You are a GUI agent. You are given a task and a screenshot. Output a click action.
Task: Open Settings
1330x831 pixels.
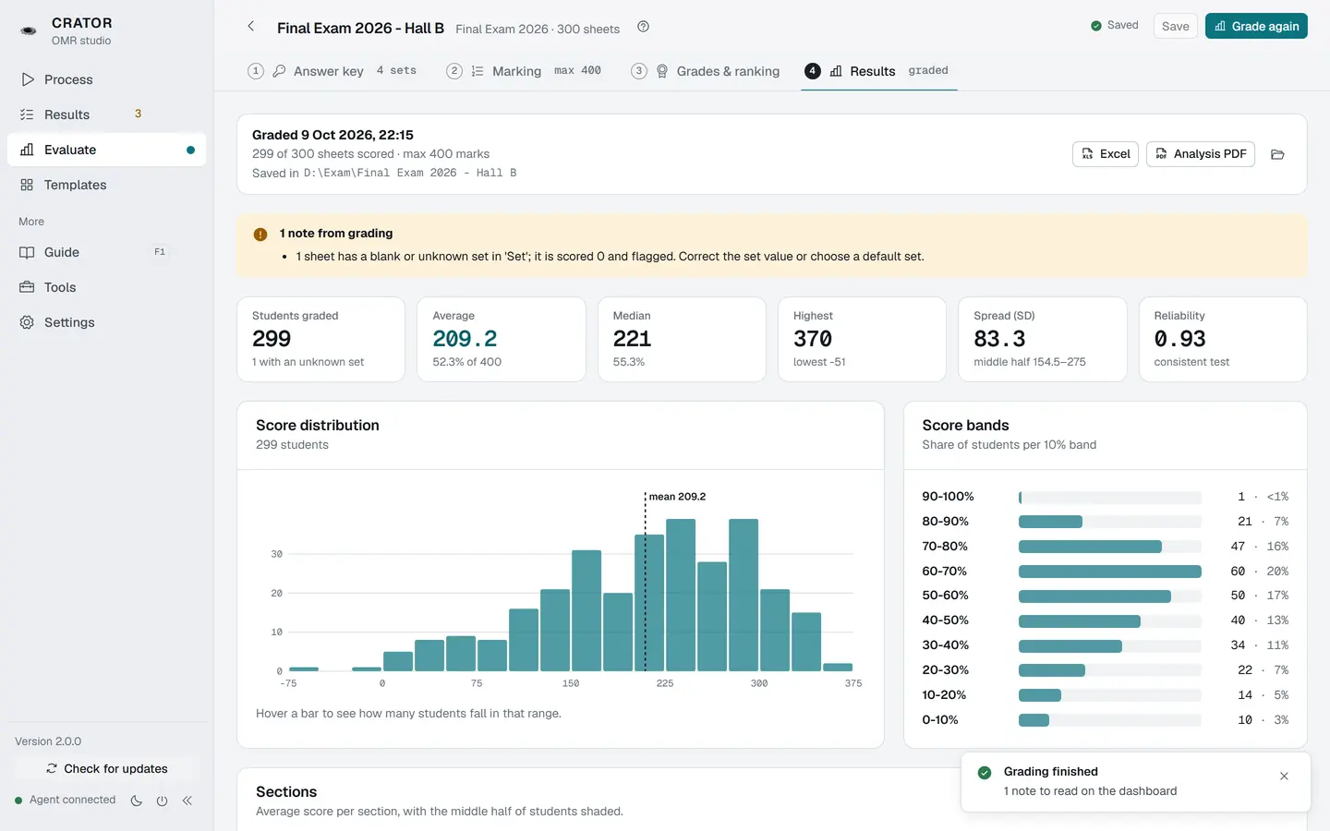tap(106, 322)
